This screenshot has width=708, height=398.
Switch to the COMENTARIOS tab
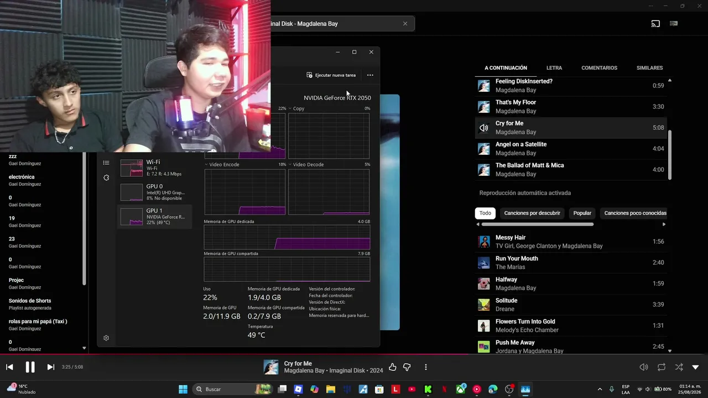click(599, 68)
